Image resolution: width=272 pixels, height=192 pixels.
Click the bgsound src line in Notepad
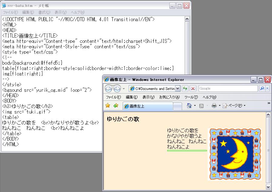click(x=47, y=90)
